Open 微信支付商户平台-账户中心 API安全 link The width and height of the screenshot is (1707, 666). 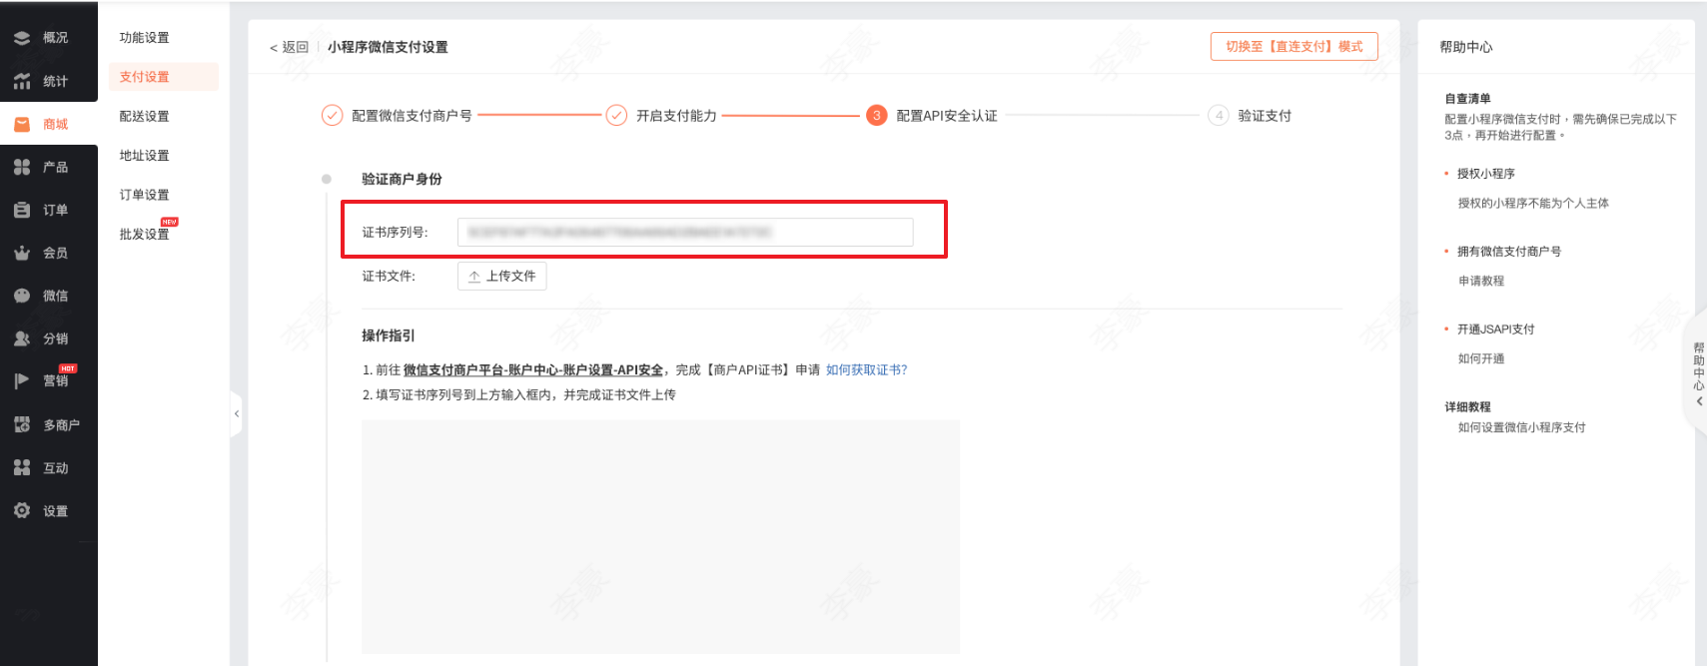click(x=533, y=370)
